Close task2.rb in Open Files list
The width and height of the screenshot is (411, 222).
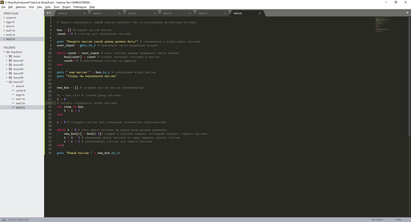4,35
